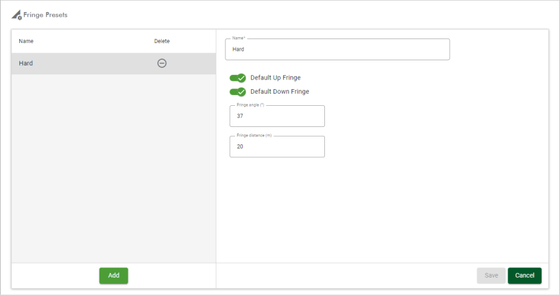Delete the Hard preset via minus icon
Screen dimensions: 560x295
pos(162,63)
